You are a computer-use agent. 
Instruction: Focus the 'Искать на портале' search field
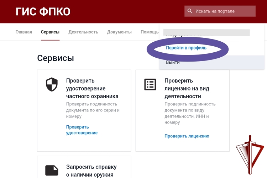220,11
